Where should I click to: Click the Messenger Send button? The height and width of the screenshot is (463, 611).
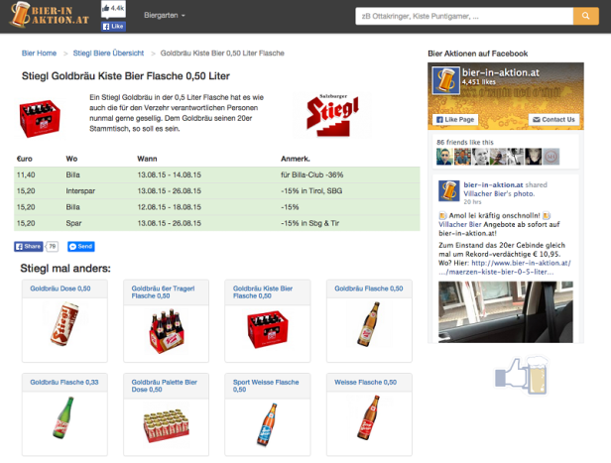pyautogui.click(x=81, y=247)
